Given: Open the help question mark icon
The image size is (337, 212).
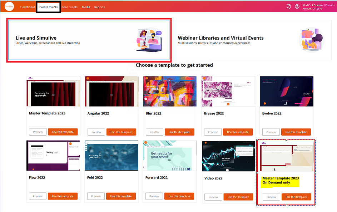Looking at the screenshot, I should tap(289, 6).
